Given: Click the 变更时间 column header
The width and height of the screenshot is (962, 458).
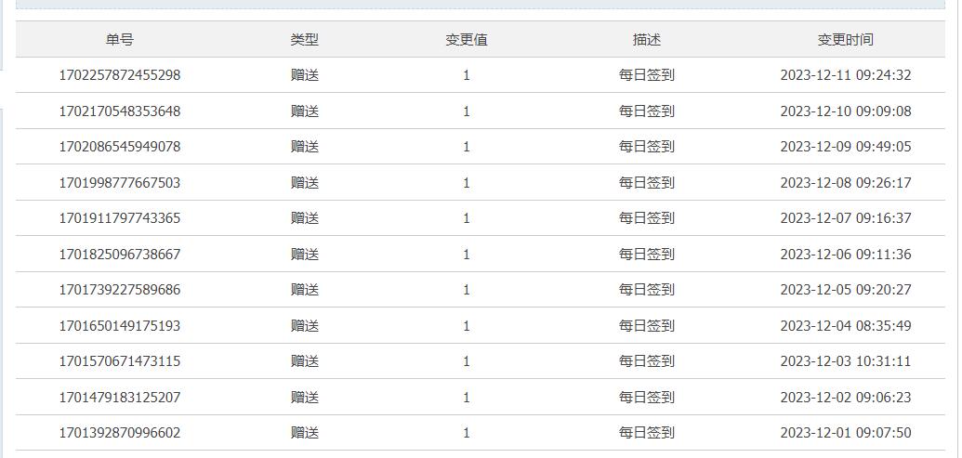Looking at the screenshot, I should pos(846,40).
